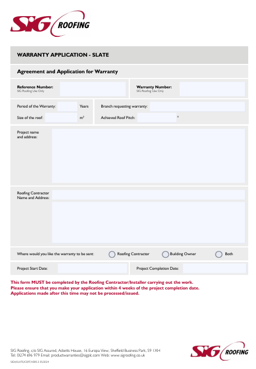The width and height of the screenshot is (256, 369).
Task: Click the Warranty Number field
Action: coord(212,89)
